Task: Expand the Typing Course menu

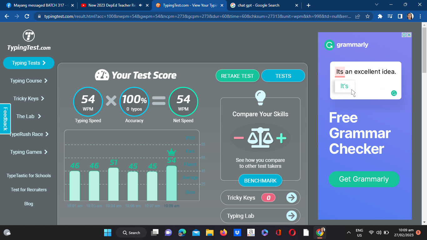Action: click(x=29, y=81)
